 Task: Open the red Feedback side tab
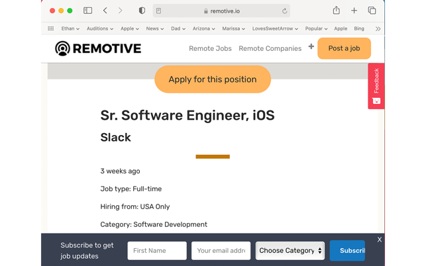click(x=376, y=86)
